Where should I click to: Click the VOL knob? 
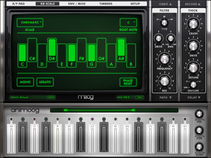tap(199, 114)
